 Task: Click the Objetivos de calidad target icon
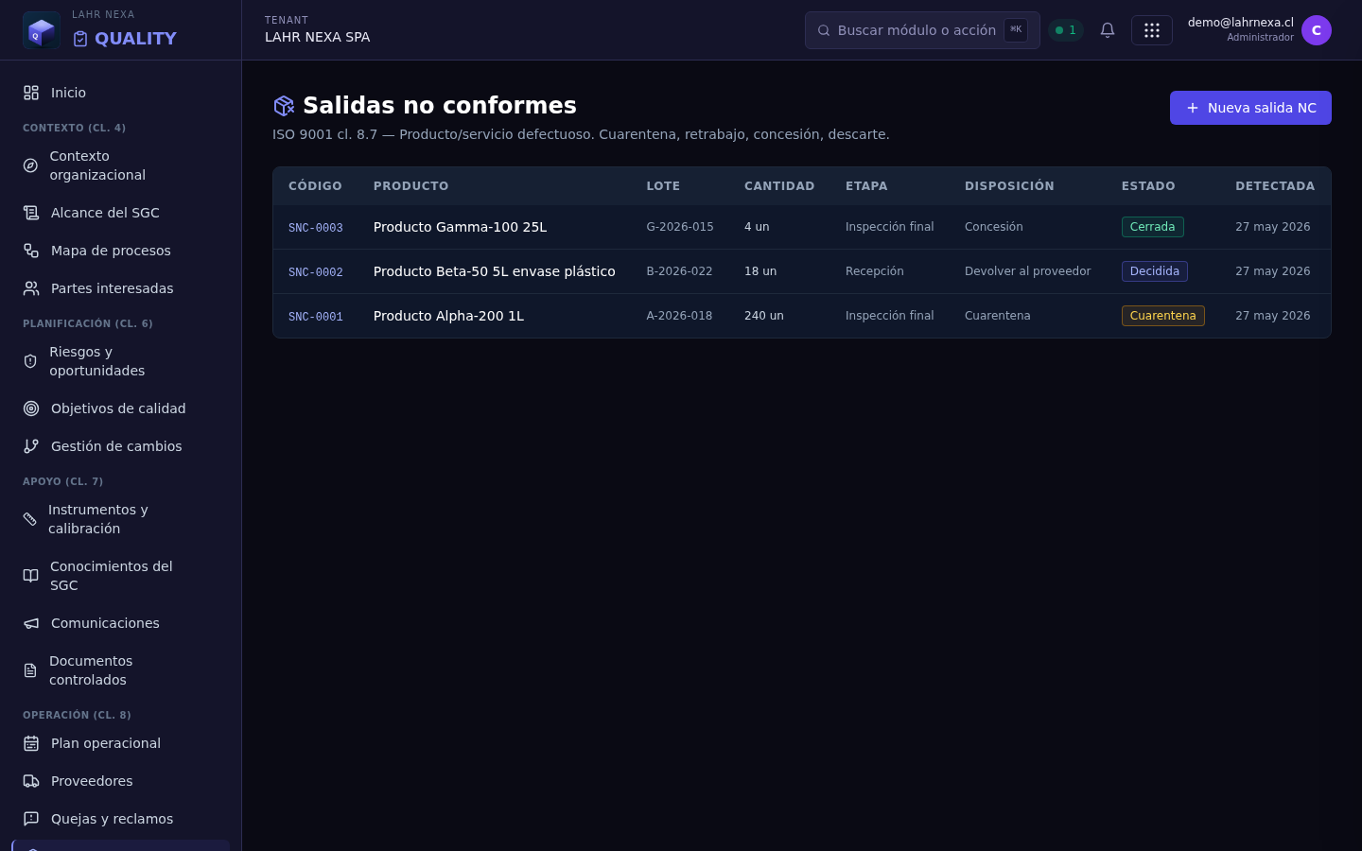click(x=31, y=408)
